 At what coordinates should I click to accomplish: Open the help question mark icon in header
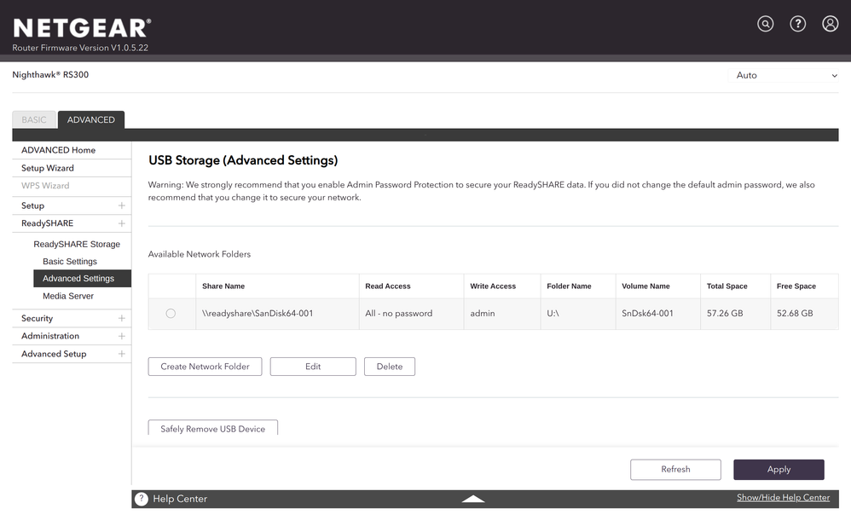pos(797,24)
